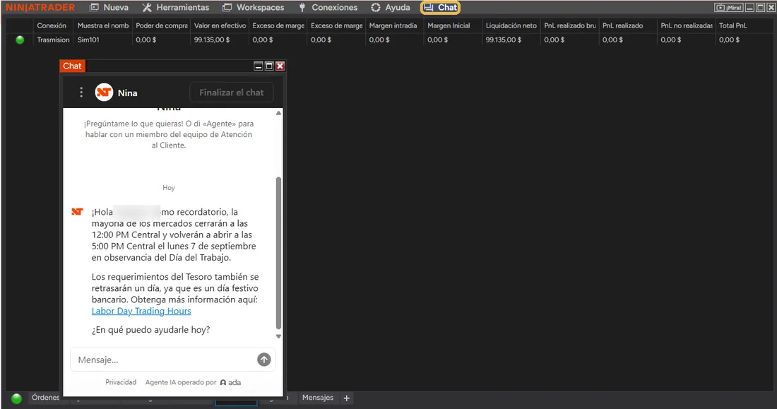
Task: Click the Liquidación neto column header
Action: 511,25
